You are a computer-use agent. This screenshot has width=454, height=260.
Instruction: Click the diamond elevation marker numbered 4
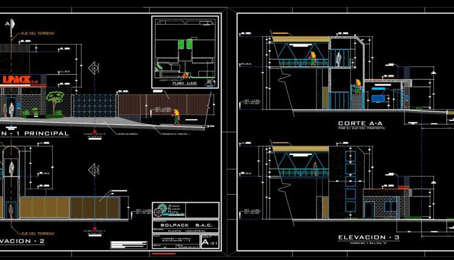[x=93, y=68]
